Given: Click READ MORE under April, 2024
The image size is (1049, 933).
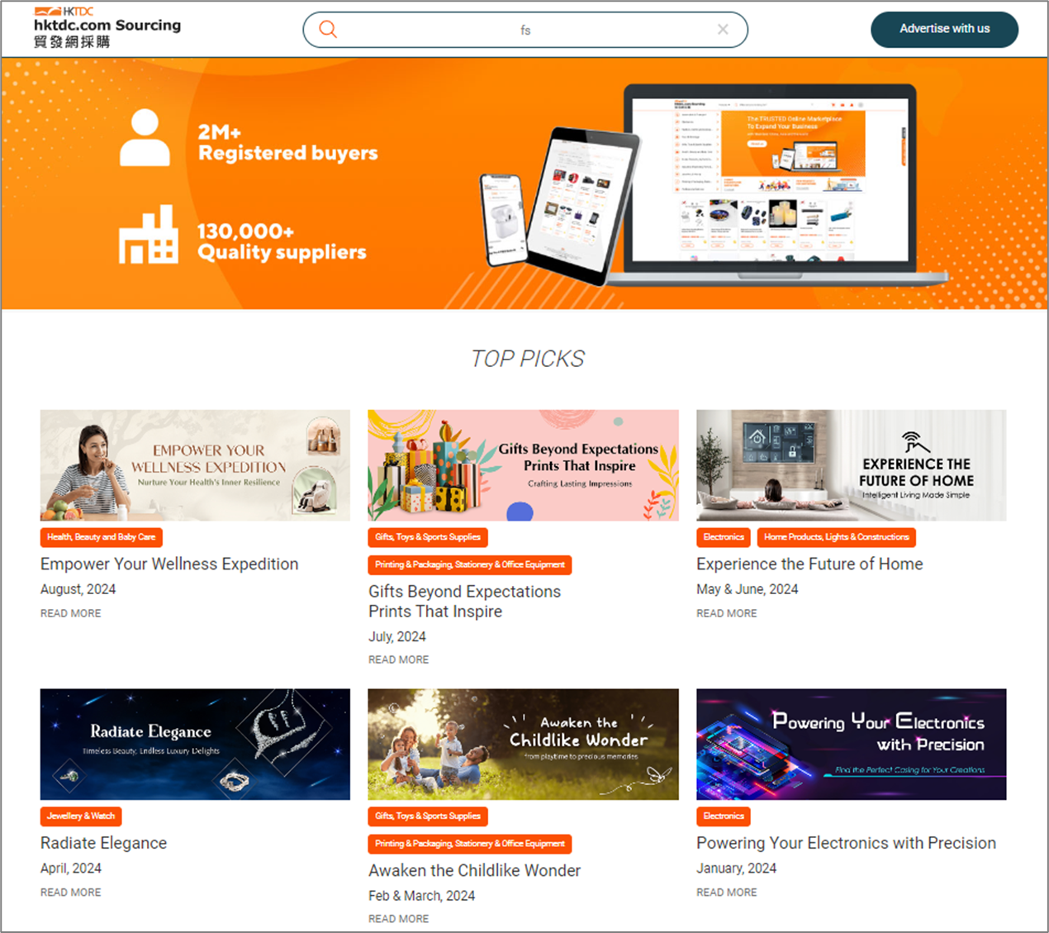Looking at the screenshot, I should (71, 893).
